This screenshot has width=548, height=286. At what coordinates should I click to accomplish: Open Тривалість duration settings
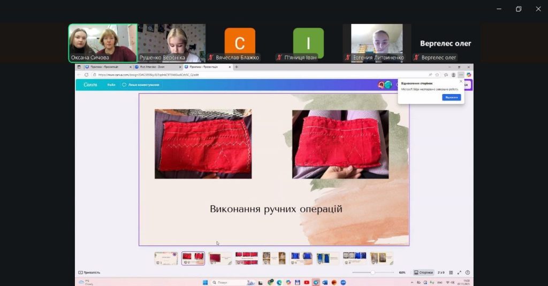click(x=89, y=273)
